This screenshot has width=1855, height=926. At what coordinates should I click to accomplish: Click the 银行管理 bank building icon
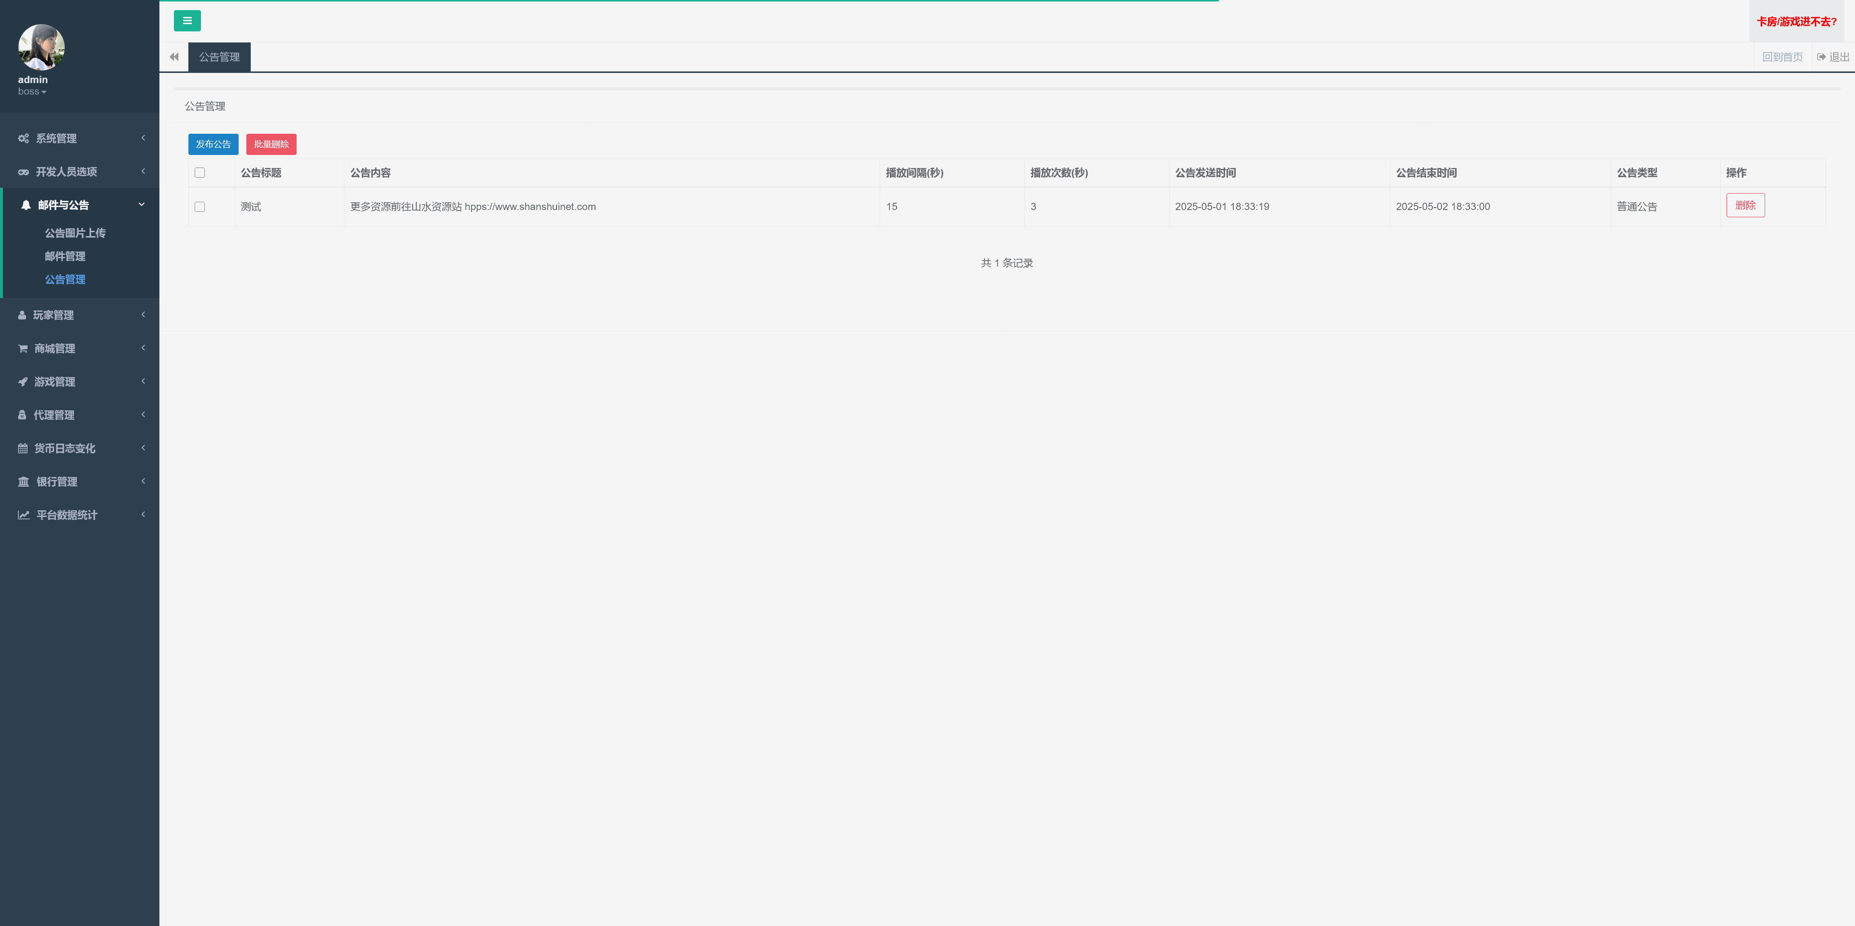click(x=23, y=482)
